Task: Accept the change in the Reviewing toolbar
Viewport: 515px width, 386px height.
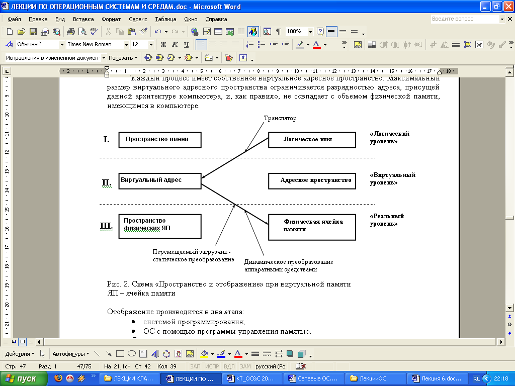Action: click(x=171, y=58)
